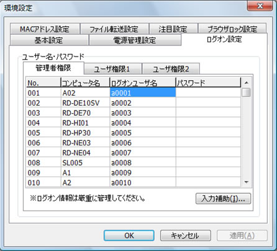Click the キャンセル button
277x251 pixels.
186,235
